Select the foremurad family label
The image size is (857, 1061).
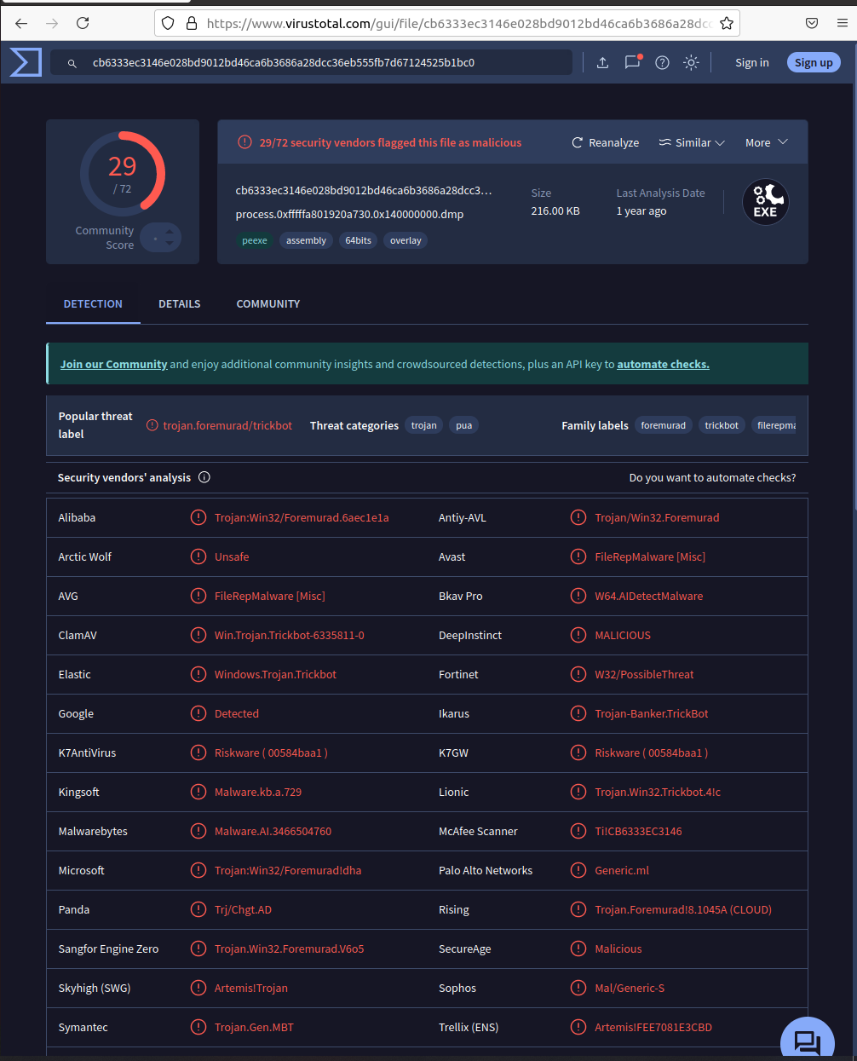(663, 425)
